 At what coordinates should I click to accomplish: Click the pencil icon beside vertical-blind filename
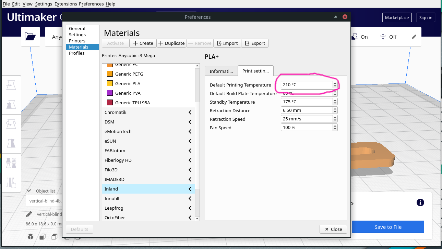(x=29, y=214)
